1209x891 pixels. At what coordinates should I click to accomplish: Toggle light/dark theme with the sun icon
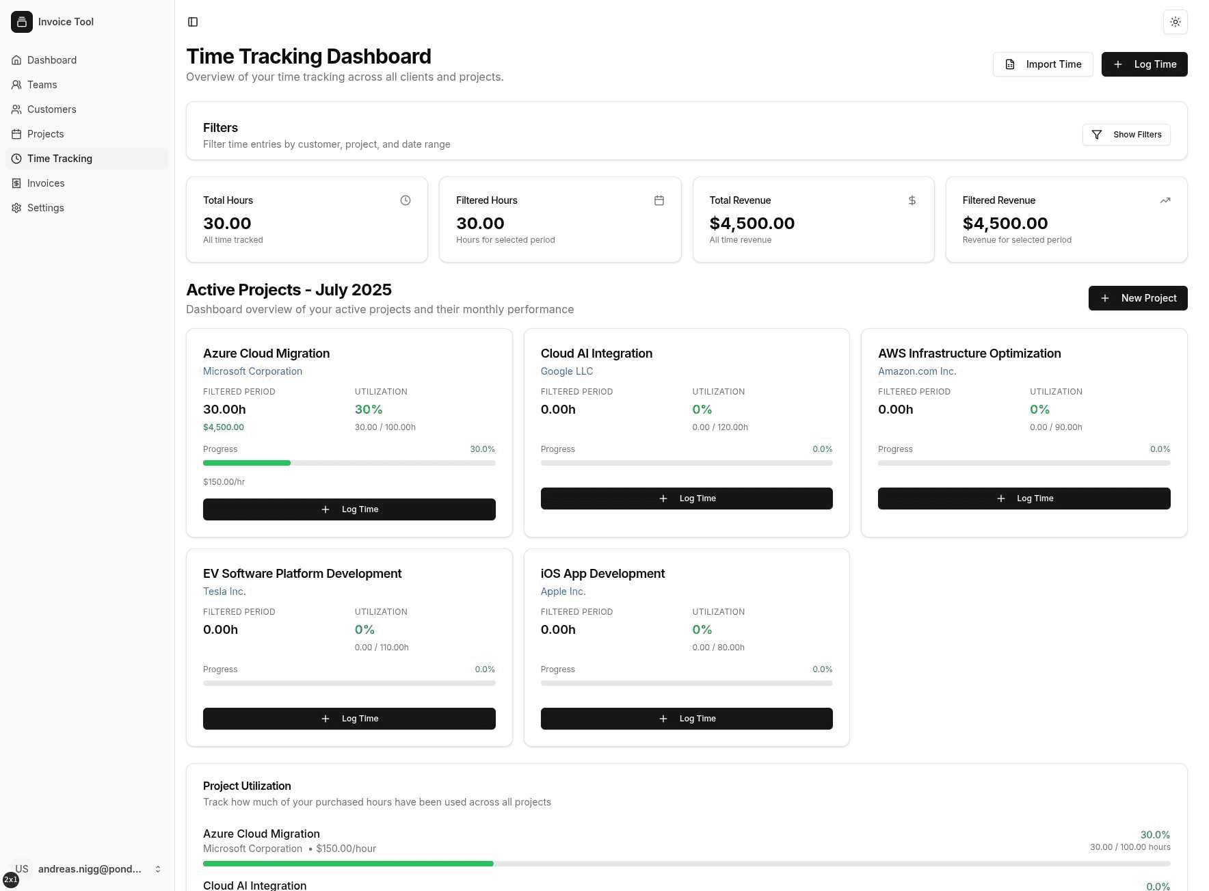click(1175, 21)
